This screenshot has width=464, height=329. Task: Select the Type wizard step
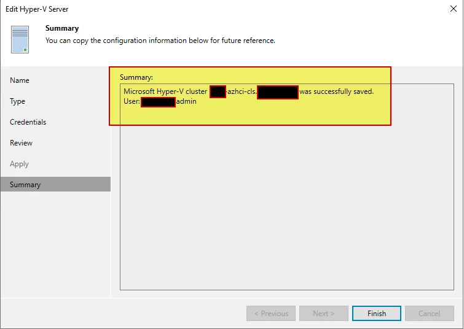point(17,101)
